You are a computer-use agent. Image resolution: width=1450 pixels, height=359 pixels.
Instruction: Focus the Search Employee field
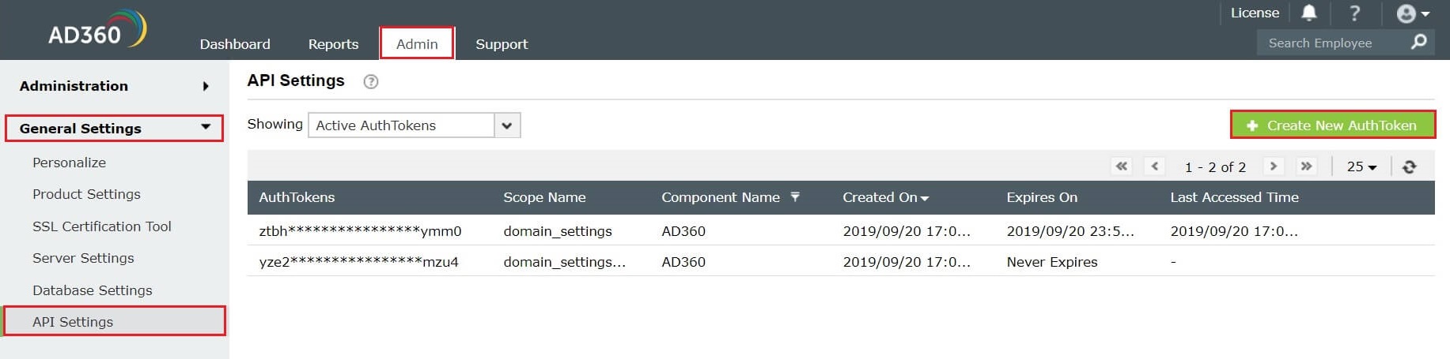pos(1329,43)
